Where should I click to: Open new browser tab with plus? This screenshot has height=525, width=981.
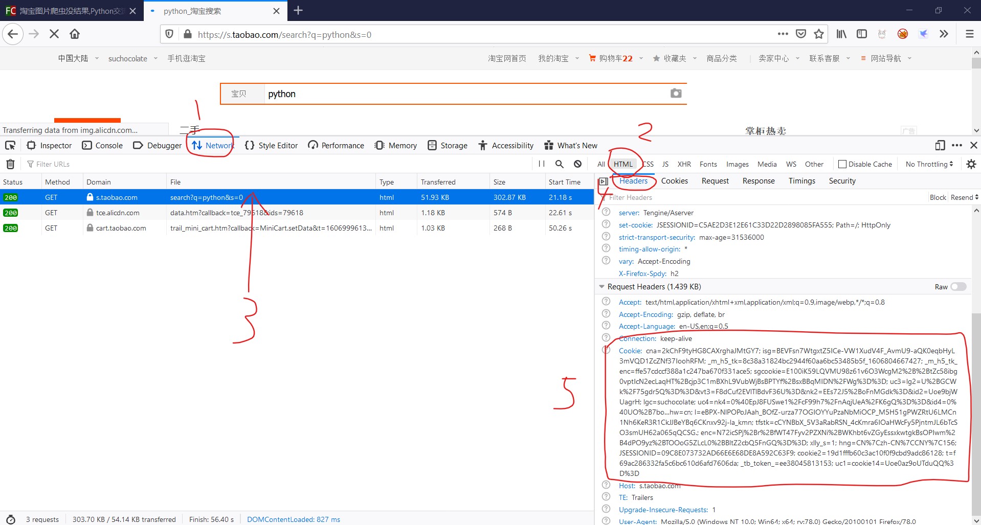pos(298,11)
